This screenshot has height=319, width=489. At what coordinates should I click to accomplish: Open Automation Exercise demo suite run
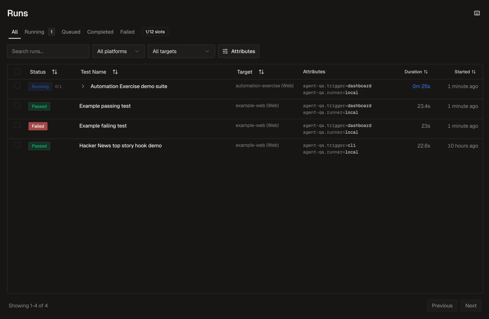coord(129,86)
